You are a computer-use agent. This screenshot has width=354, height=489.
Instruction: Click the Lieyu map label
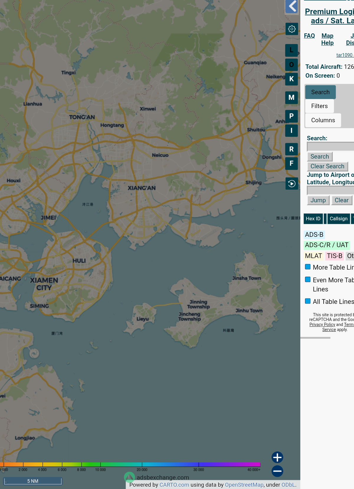tap(143, 319)
